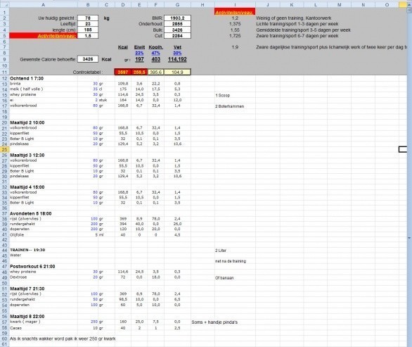Click the activity factor 1,375
Screen dimensions: 412x347
point(235,24)
